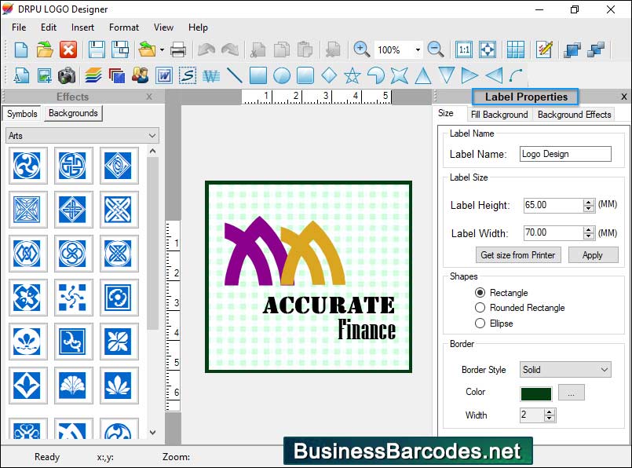Screen dimensions: 632x468
Task: Apply the label size settings
Action: 594,254
